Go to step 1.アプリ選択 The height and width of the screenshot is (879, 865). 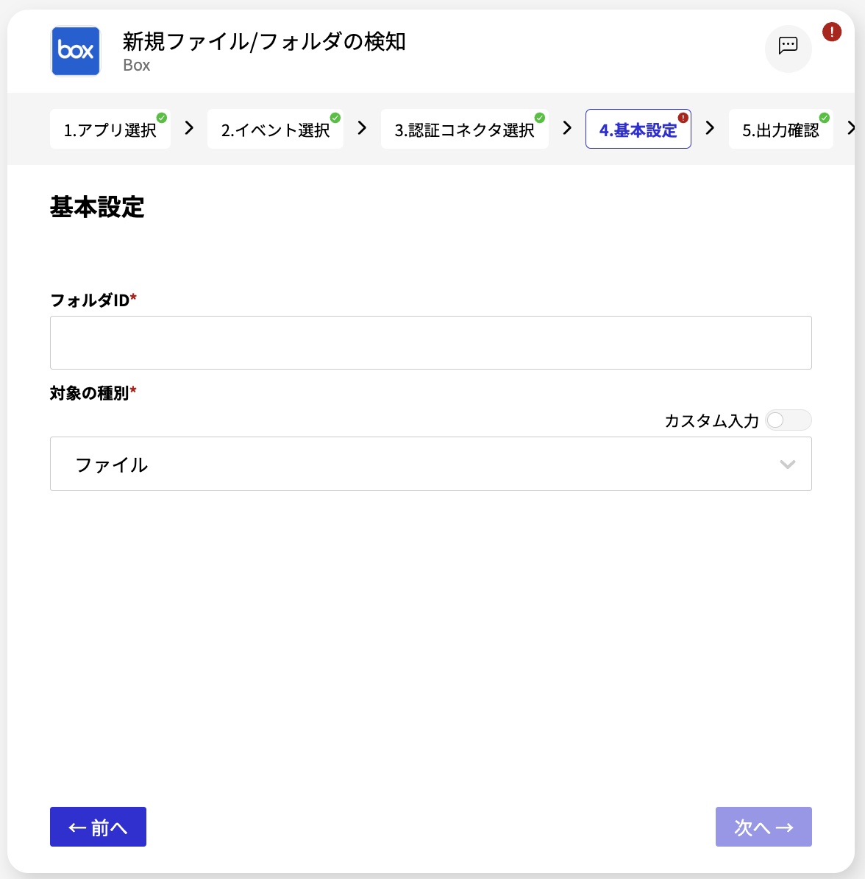coord(110,130)
